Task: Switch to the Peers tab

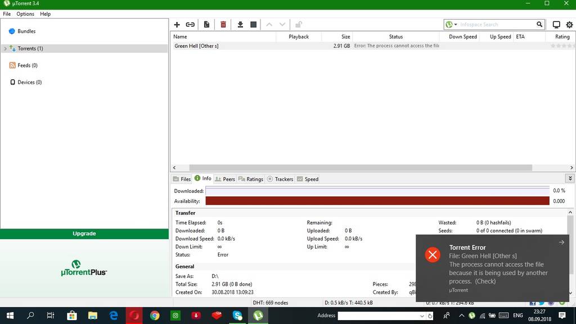Action: pyautogui.click(x=225, y=179)
